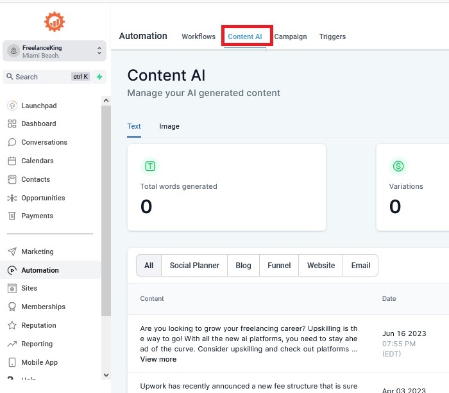Filter content by Social Planner
The width and height of the screenshot is (449, 393).
(194, 266)
